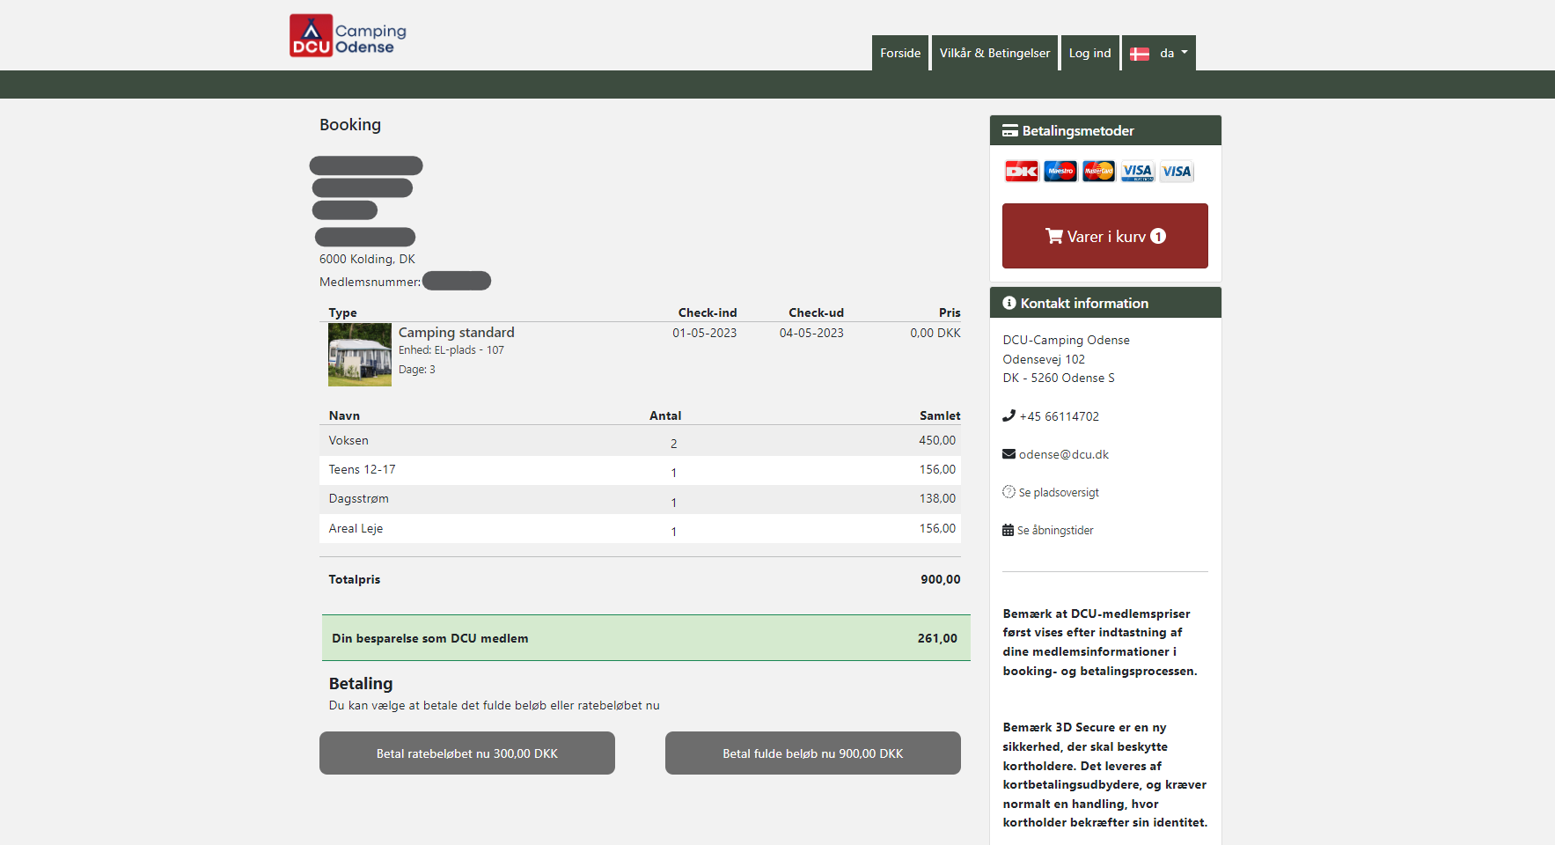Go to Forside in navigation
Image resolution: width=1555 pixels, height=845 pixels.
(899, 53)
